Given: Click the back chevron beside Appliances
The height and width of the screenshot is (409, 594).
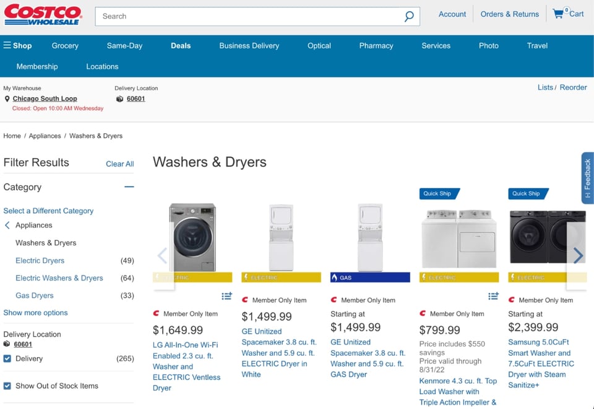Looking at the screenshot, I should (x=7, y=226).
